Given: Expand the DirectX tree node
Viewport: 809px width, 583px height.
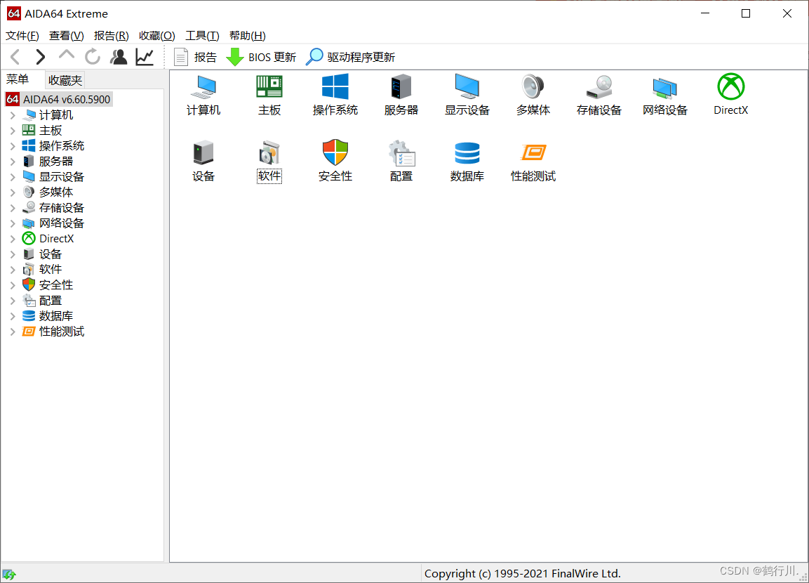Looking at the screenshot, I should tap(13, 239).
